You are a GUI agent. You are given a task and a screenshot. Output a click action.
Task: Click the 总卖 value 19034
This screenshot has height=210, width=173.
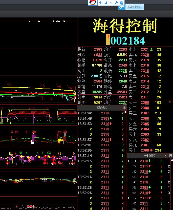[97, 97]
